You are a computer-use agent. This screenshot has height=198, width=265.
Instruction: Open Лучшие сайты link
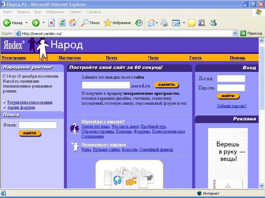[x=106, y=149]
